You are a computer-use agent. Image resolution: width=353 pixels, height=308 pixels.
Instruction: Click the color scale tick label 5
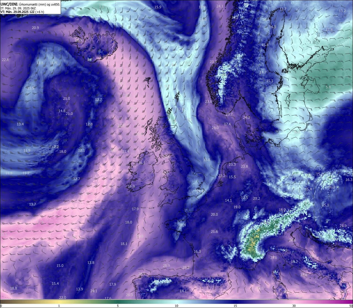pyautogui.click(x=118, y=306)
